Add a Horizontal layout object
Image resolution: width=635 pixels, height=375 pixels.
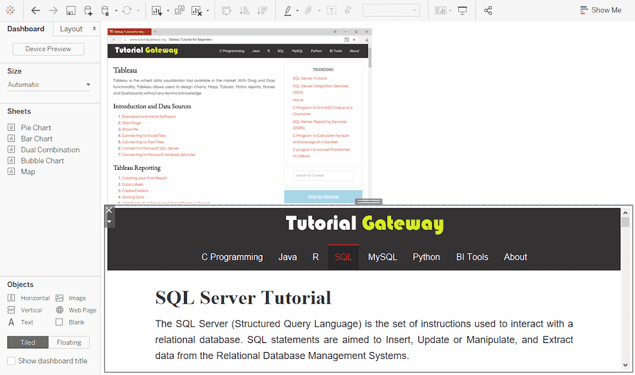[x=29, y=298]
